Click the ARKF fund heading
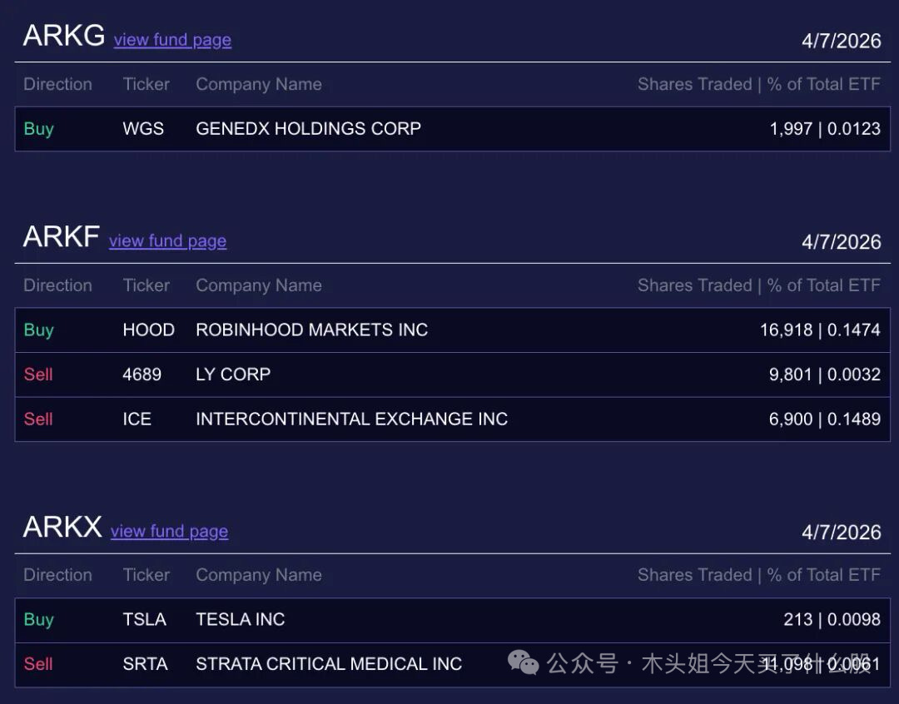The width and height of the screenshot is (899, 704). (62, 237)
